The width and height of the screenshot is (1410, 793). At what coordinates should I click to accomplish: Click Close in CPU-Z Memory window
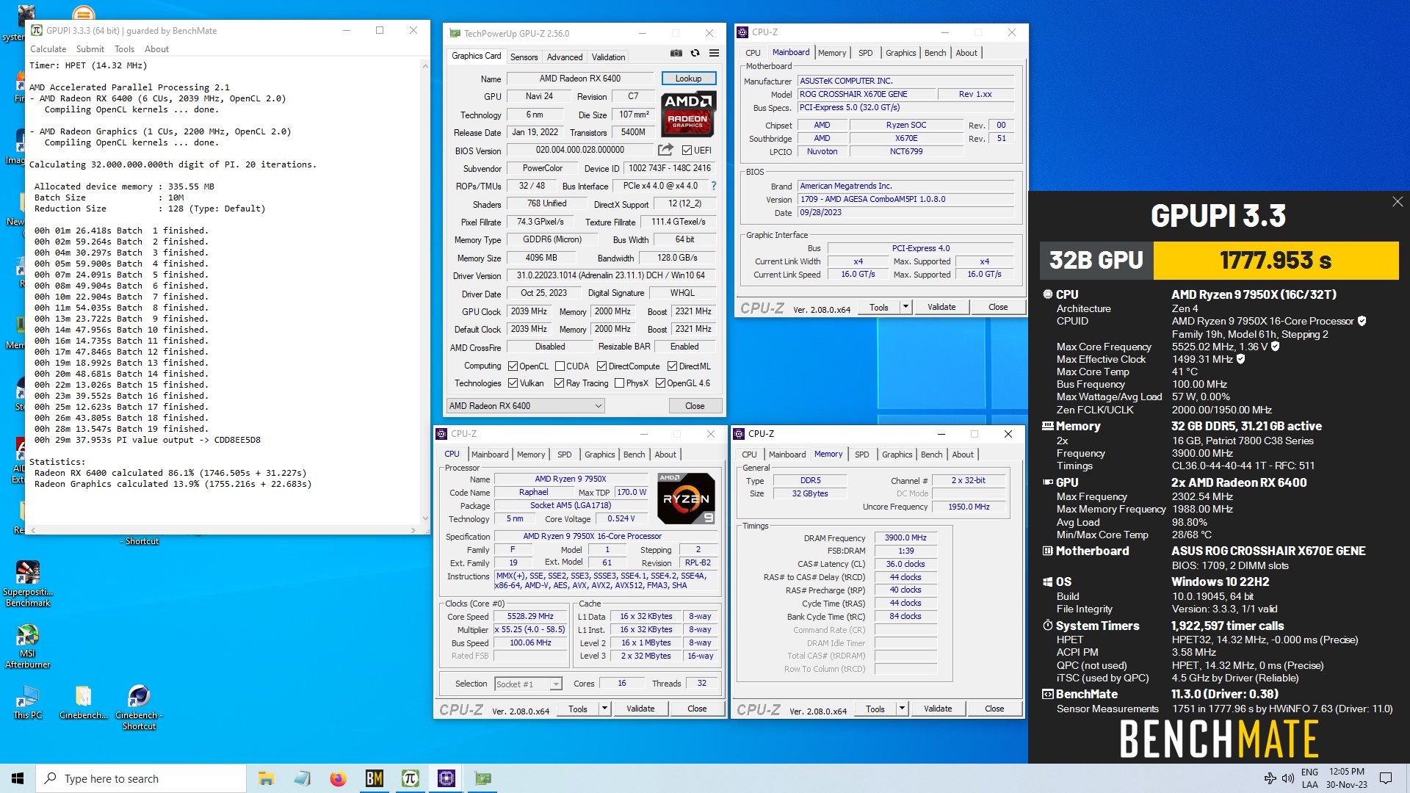click(994, 709)
